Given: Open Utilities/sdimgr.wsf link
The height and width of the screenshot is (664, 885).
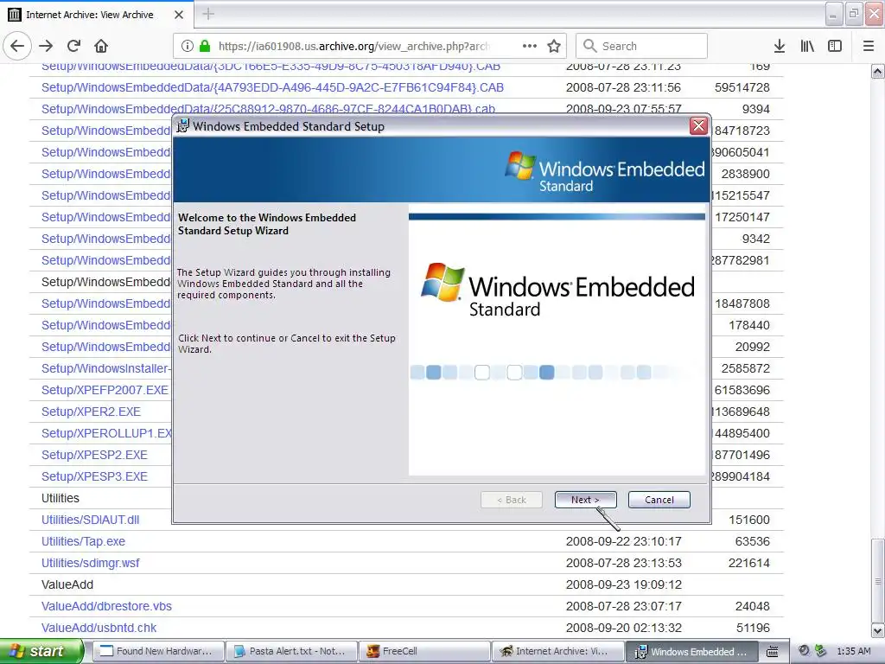Looking at the screenshot, I should click(90, 563).
